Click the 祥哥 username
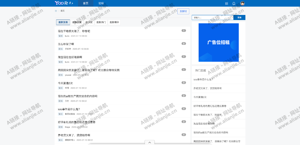Image resolution: width=300 pixels, height=145 pixels. [x=67, y=88]
